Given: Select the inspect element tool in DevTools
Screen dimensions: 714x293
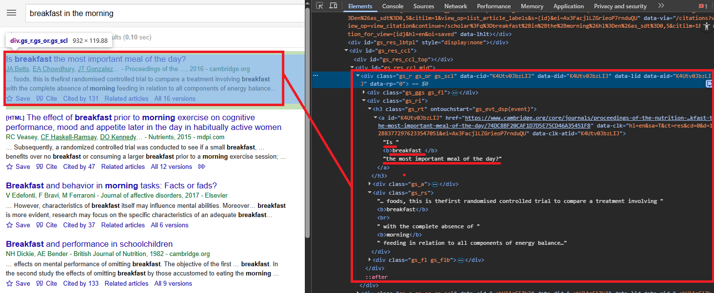Looking at the screenshot, I should pos(320,6).
